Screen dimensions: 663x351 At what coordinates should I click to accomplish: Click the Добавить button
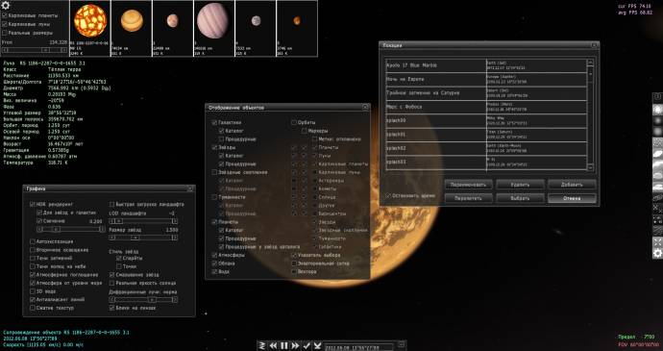(x=572, y=185)
